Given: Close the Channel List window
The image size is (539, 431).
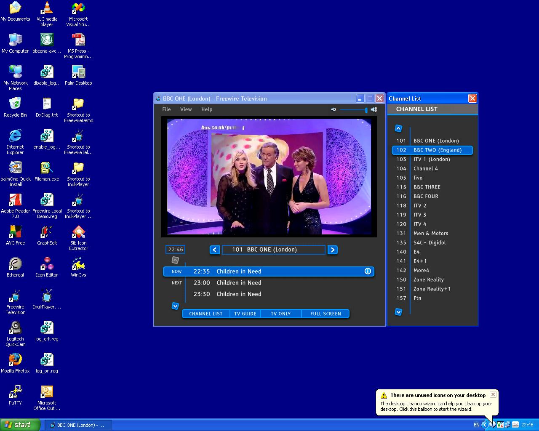Looking at the screenshot, I should click(x=472, y=98).
